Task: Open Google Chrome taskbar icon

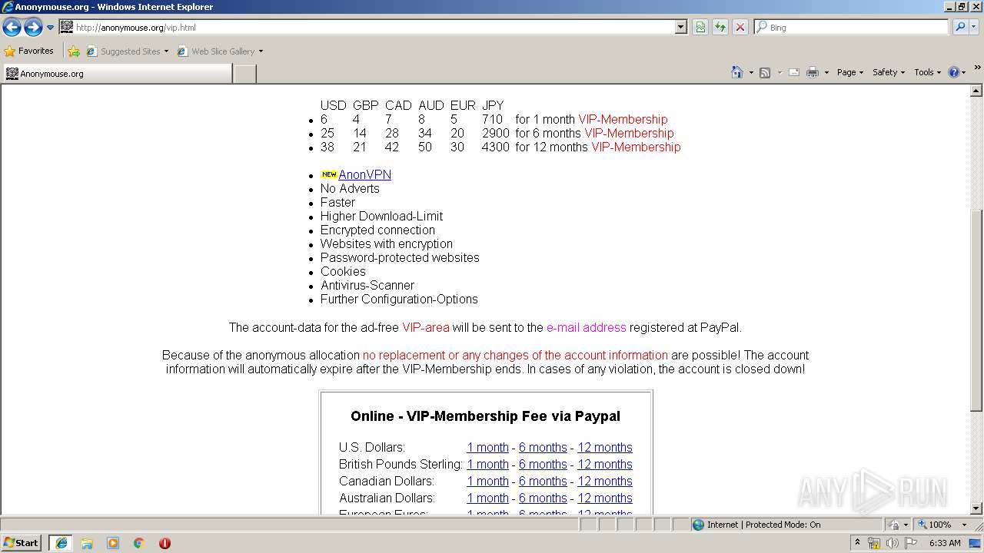Action: [139, 543]
